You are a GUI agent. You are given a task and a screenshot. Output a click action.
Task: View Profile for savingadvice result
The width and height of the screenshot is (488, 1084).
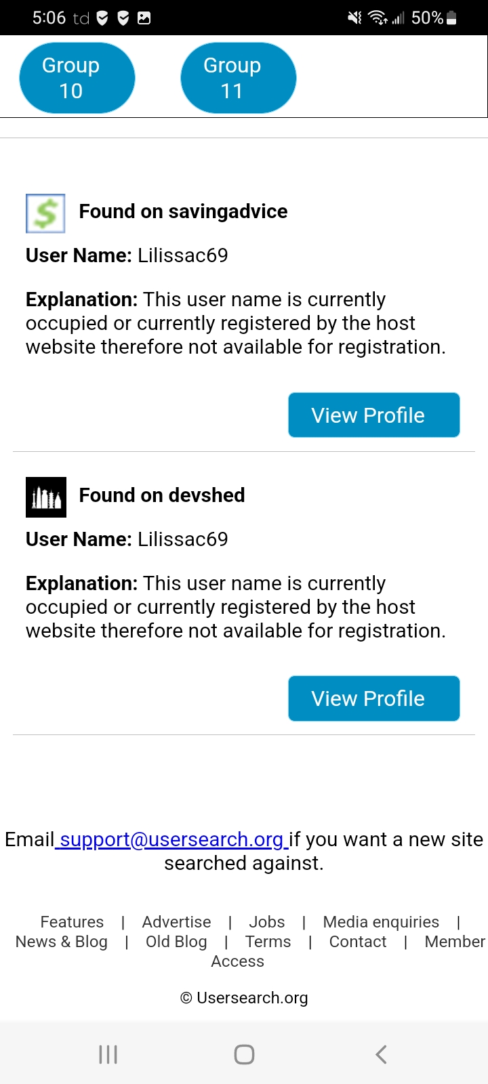pos(374,415)
